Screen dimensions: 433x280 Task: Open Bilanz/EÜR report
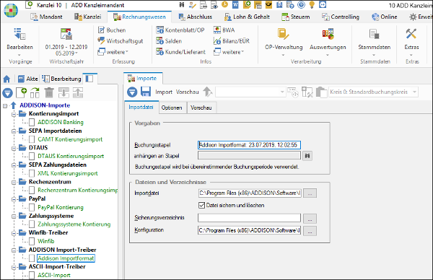click(x=232, y=41)
